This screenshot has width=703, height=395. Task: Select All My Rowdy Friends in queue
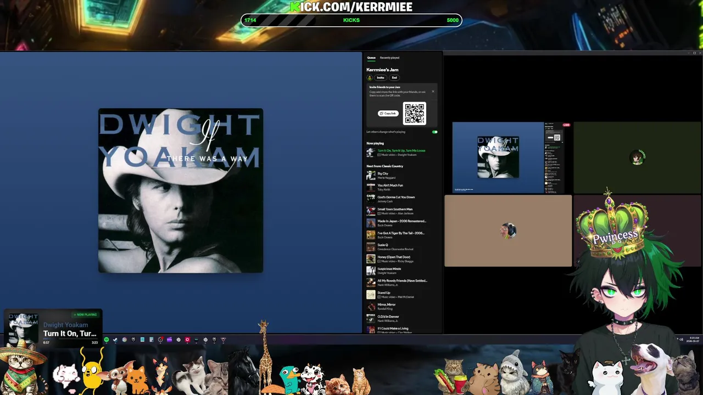click(403, 283)
